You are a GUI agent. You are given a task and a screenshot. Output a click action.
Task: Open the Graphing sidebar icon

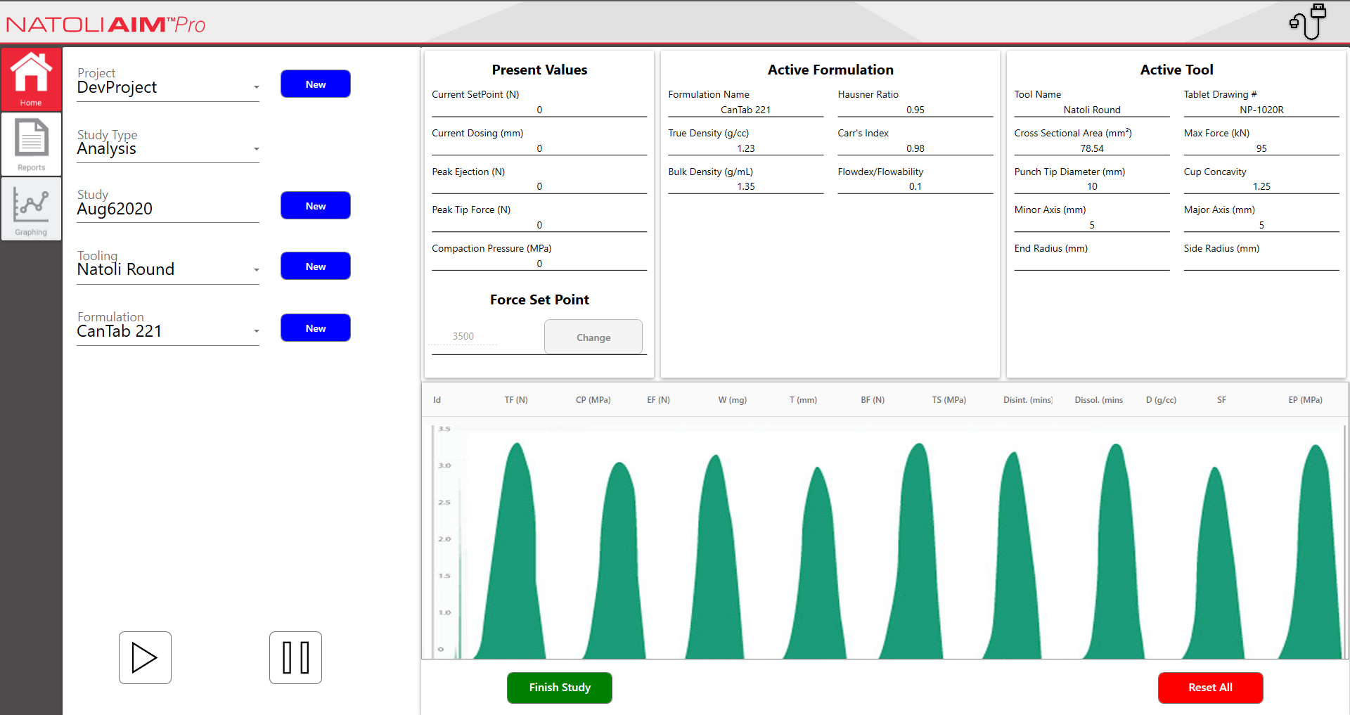pos(31,209)
